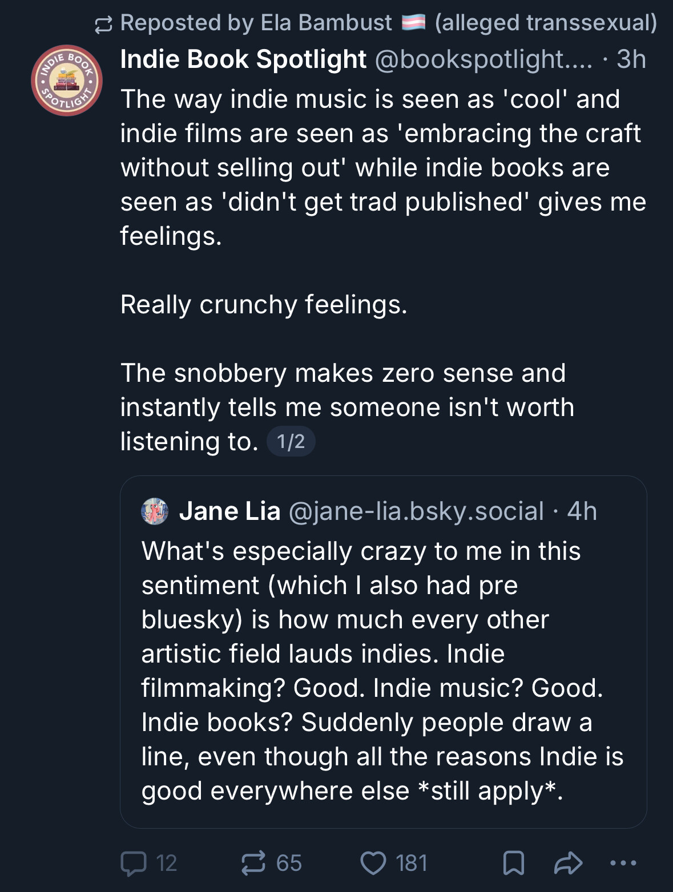Open the quoted post text card

pyautogui.click(x=383, y=652)
